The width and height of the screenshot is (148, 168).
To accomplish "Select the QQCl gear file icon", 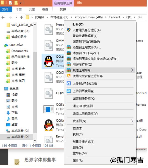I will click(x=49, y=77).
